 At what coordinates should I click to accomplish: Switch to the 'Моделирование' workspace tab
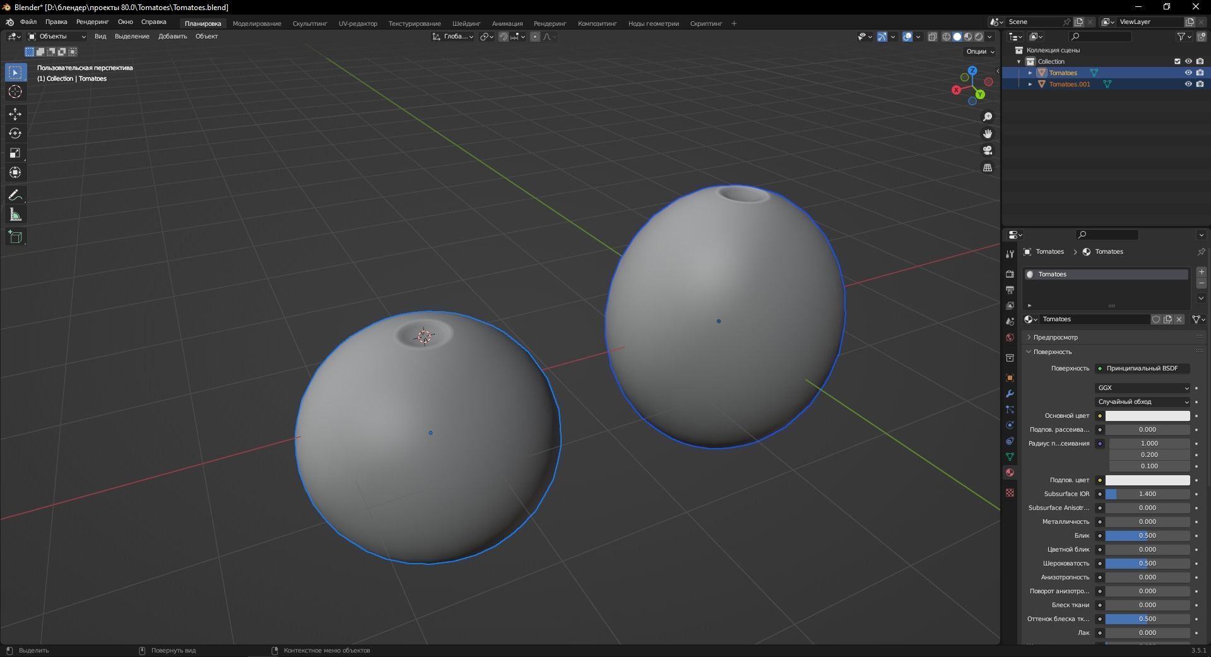tap(257, 23)
